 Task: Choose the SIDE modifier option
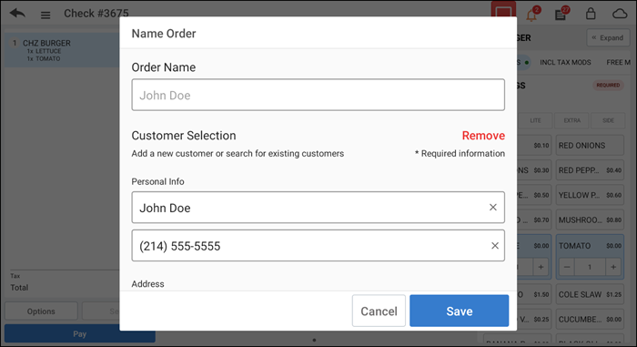tap(608, 120)
